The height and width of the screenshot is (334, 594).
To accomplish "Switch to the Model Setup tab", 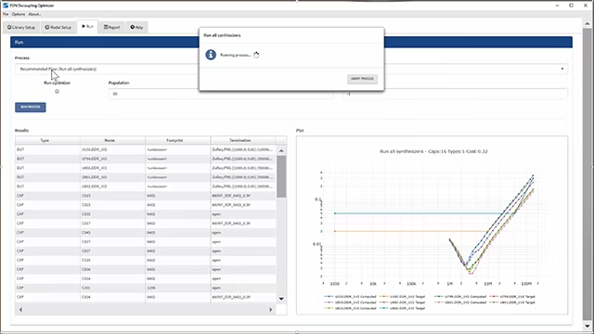I will point(58,27).
